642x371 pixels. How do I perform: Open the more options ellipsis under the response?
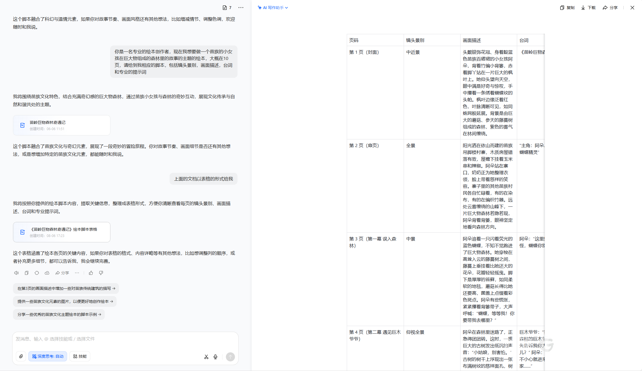click(77, 273)
